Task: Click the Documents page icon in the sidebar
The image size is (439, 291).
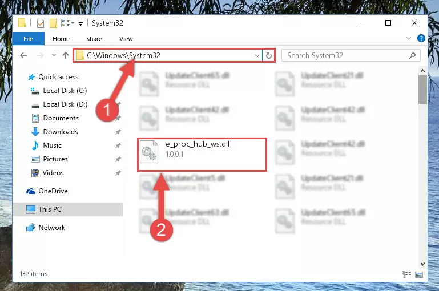Action: click(x=35, y=118)
